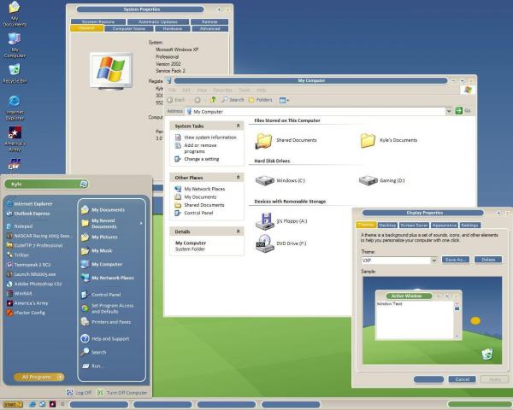Open Run... from Start menu
513x410 pixels.
(92, 366)
